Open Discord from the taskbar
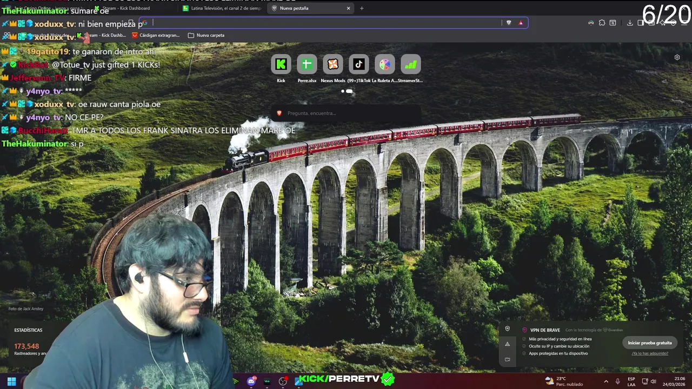Screen dimensions: 692x389 (251, 381)
